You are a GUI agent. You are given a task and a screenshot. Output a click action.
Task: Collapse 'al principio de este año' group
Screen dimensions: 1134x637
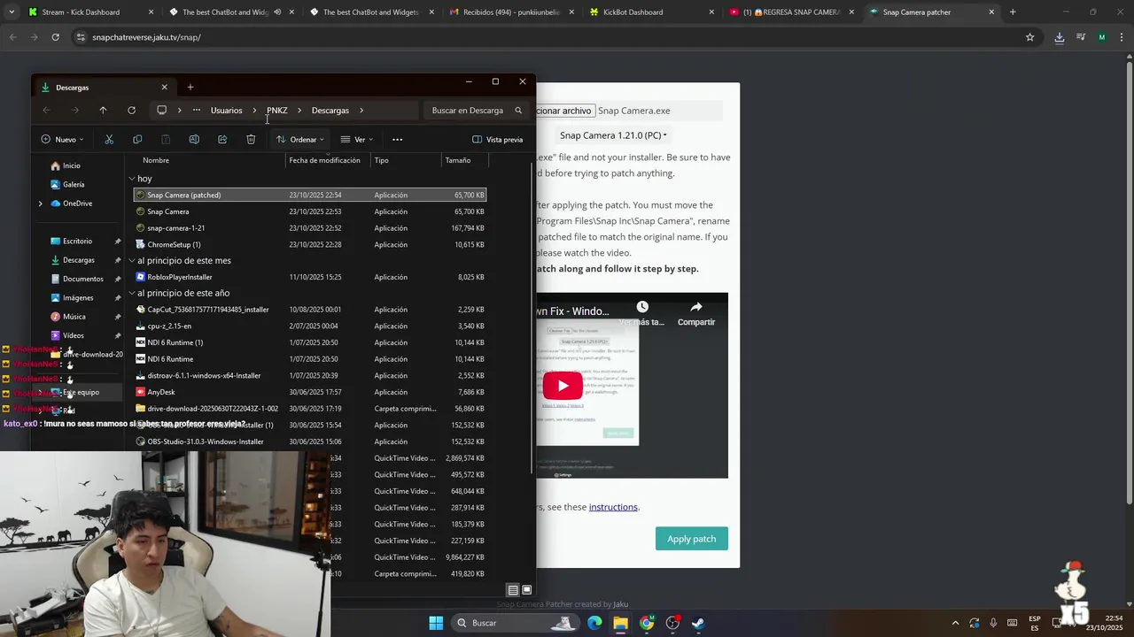tap(132, 293)
